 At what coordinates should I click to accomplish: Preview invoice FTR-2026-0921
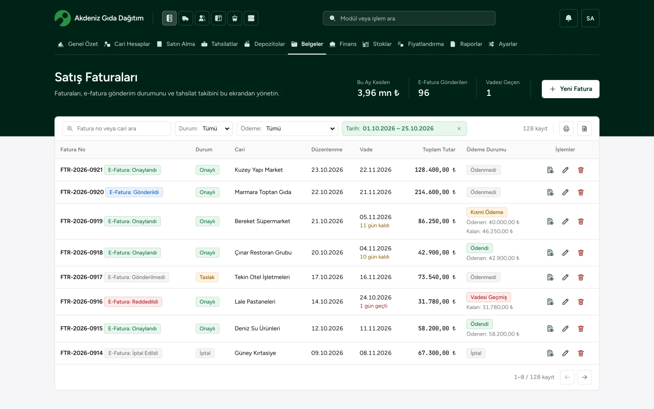click(550, 170)
